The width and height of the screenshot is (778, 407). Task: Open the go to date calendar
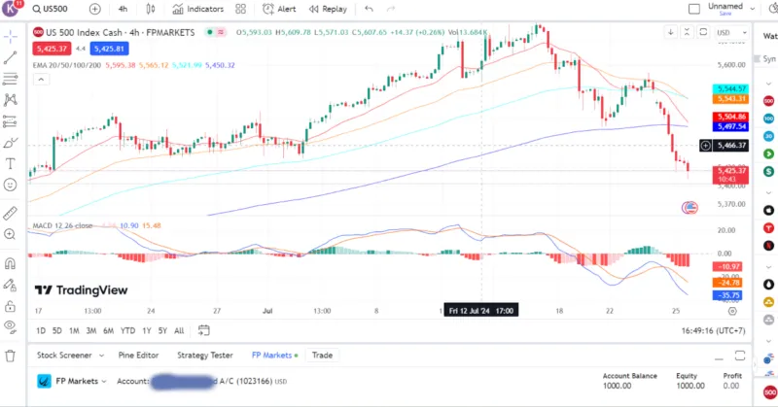[x=203, y=330]
